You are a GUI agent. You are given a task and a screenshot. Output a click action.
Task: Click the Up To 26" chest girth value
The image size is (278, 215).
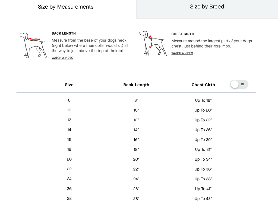point(203,130)
